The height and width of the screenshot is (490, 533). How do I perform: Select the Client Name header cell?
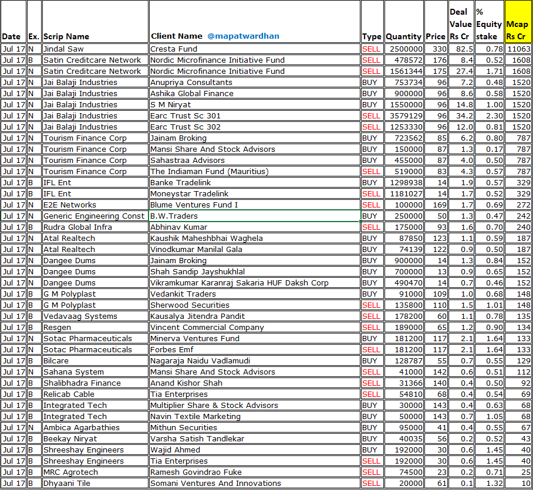tap(255, 22)
